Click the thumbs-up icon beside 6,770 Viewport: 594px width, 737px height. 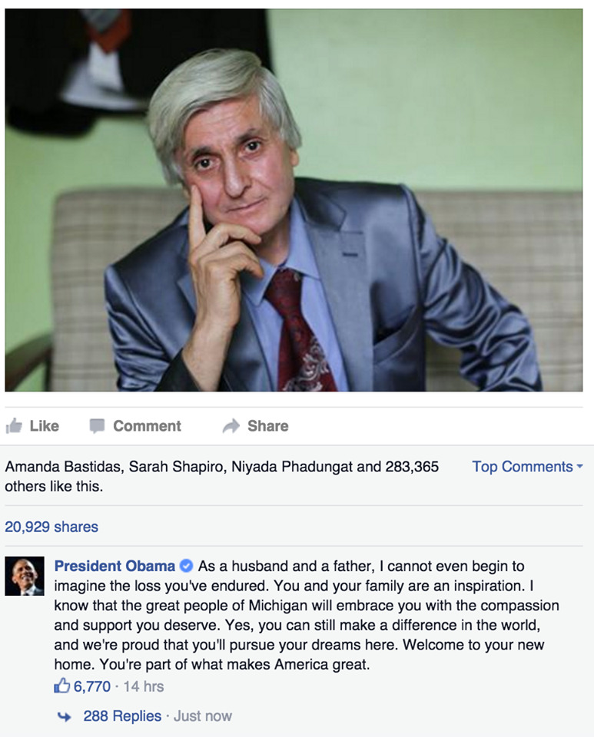(x=62, y=686)
